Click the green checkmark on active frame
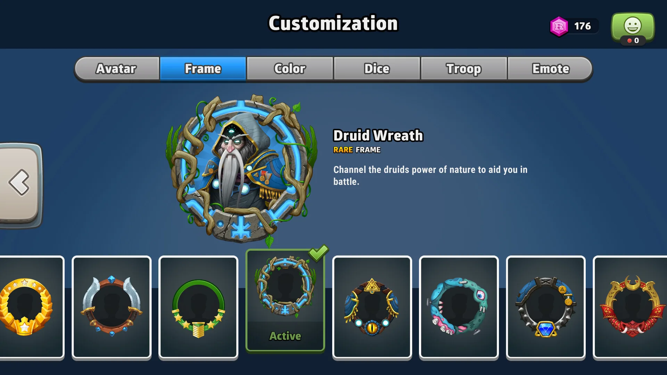Screen dimensions: 667x375 pos(318,253)
